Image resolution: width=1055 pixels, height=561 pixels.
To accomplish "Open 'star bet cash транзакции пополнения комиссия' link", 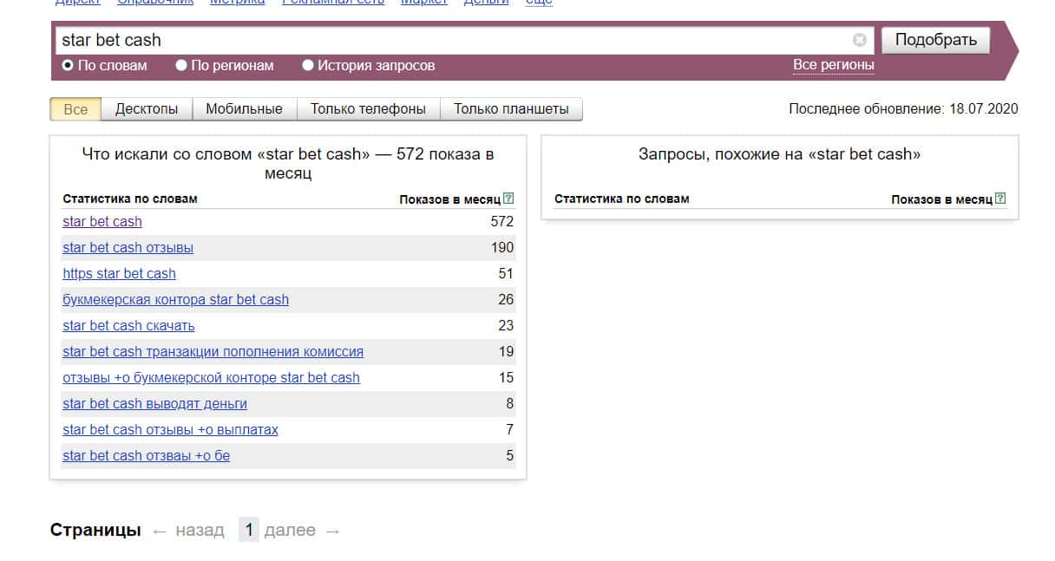I will click(x=213, y=351).
